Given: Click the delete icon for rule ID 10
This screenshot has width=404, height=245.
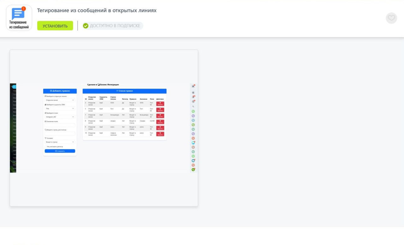Looking at the screenshot, I should pos(160,134).
